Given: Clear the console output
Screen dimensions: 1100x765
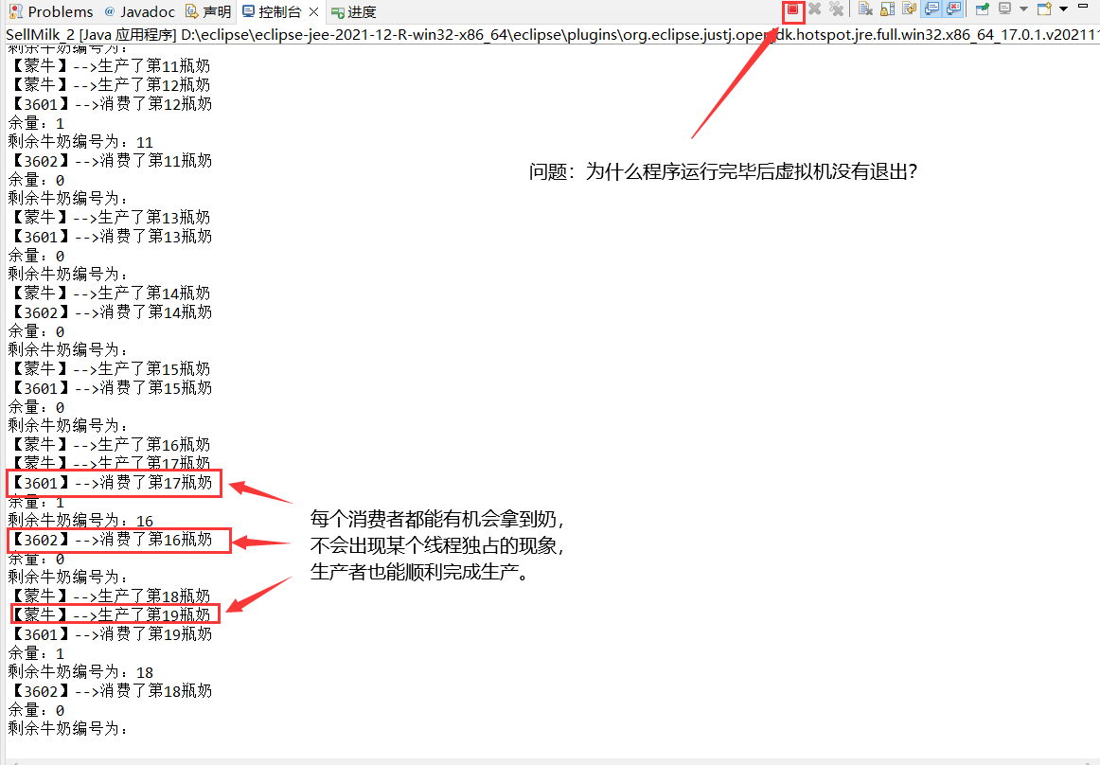Looking at the screenshot, I should tap(865, 9).
